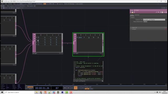Open the File menu
Image resolution: width=168 pixels, height=94 pixels.
tap(2, 4)
